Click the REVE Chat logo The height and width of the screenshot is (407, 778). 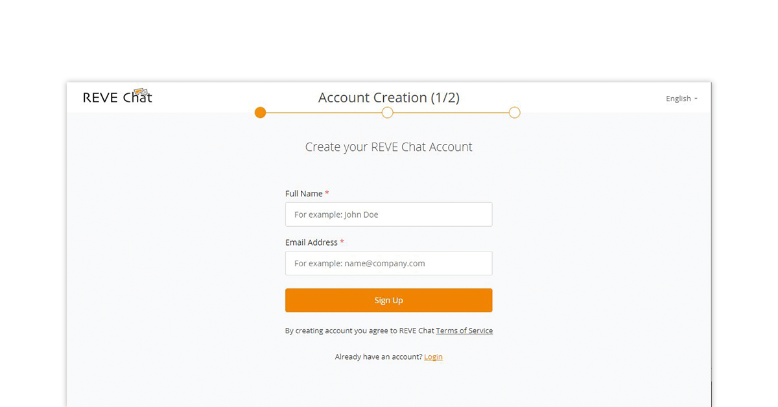coord(117,97)
